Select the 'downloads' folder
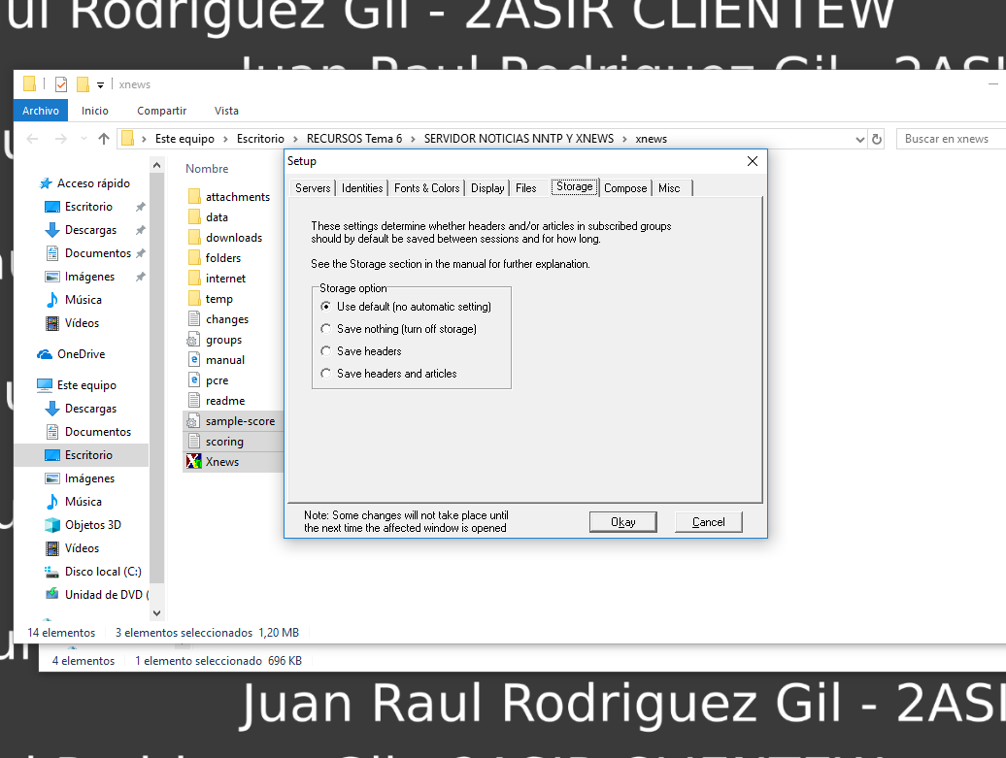The width and height of the screenshot is (1006, 758). click(x=225, y=237)
